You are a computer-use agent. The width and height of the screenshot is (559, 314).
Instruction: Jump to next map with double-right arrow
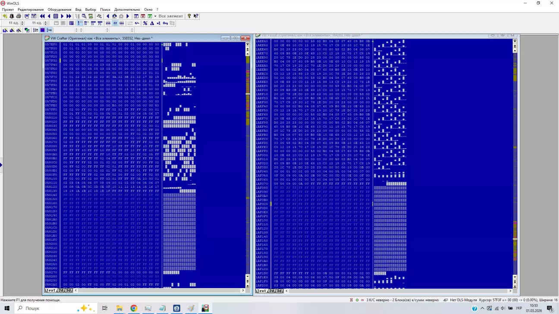[x=69, y=16]
